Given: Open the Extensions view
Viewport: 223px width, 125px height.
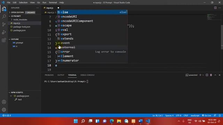Looking at the screenshot, I should (4, 40).
